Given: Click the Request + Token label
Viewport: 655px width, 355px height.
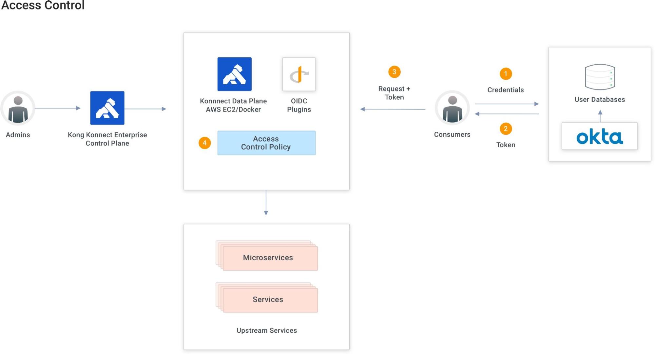Looking at the screenshot, I should click(394, 93).
